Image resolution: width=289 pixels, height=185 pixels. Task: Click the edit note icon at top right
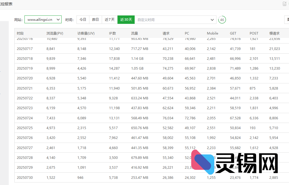(x=284, y=4)
